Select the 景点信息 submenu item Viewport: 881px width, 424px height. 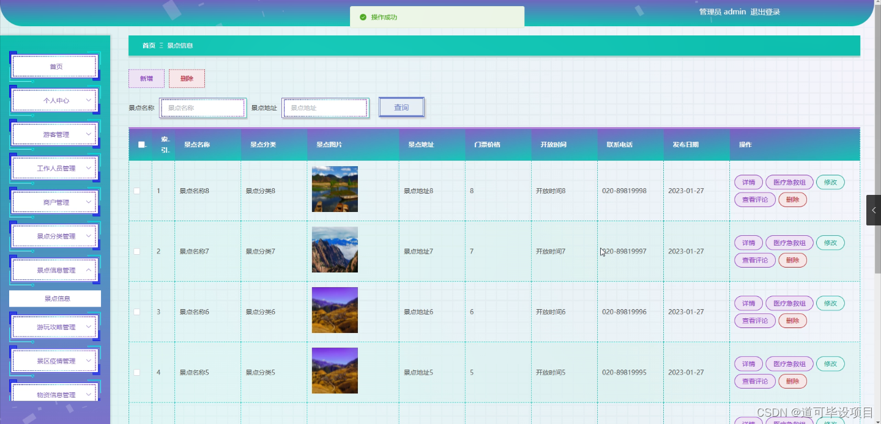[x=55, y=299]
